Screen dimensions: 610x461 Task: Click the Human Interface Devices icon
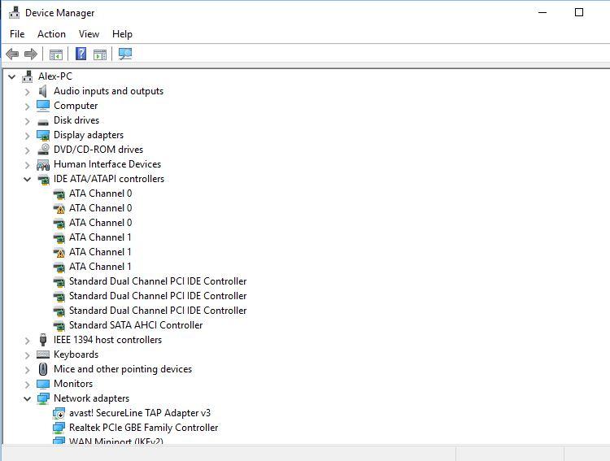(43, 164)
